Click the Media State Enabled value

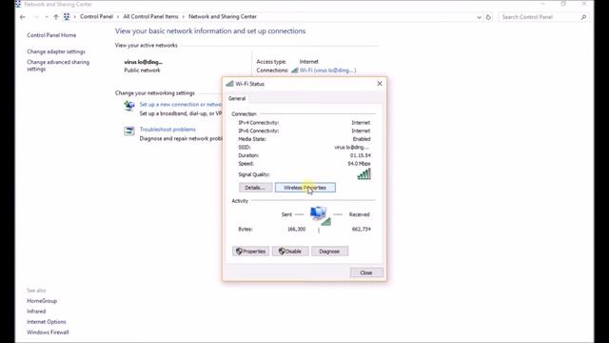click(362, 139)
